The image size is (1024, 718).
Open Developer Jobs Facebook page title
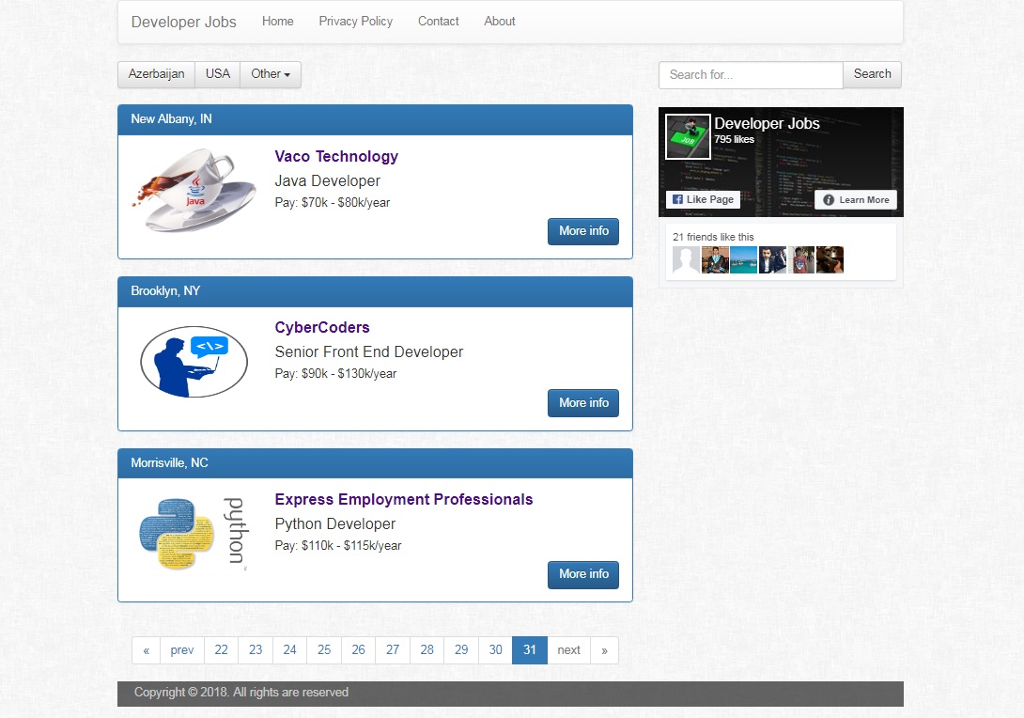[767, 123]
